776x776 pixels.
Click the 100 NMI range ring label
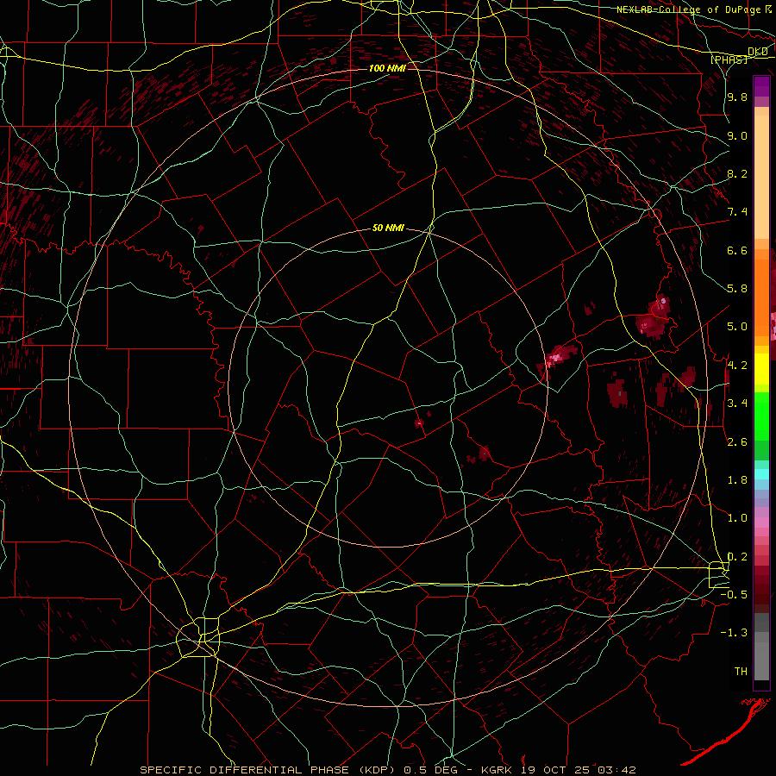(x=387, y=68)
